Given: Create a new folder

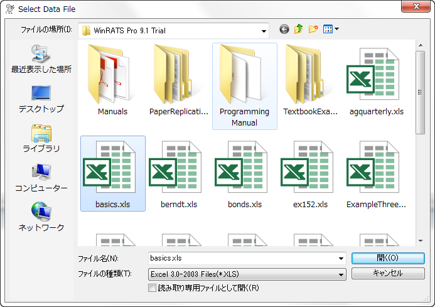Looking at the screenshot, I should pyautogui.click(x=313, y=30).
